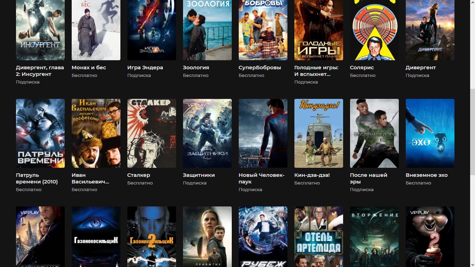Open the Игра Эндера poster

(152, 30)
